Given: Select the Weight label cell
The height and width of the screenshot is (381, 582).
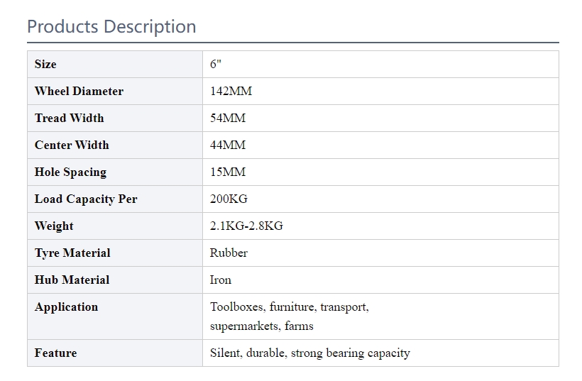Looking at the screenshot, I should tap(54, 226).
